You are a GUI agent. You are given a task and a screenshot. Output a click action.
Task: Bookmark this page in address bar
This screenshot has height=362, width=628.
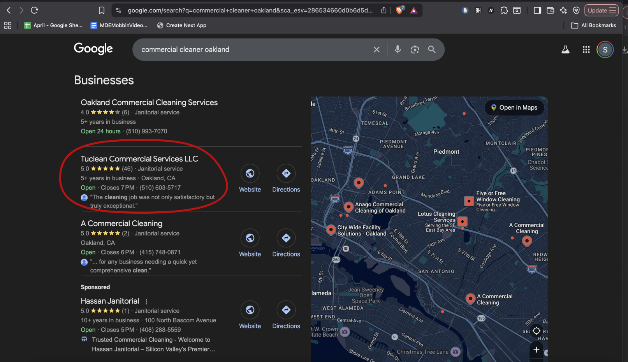click(x=102, y=11)
